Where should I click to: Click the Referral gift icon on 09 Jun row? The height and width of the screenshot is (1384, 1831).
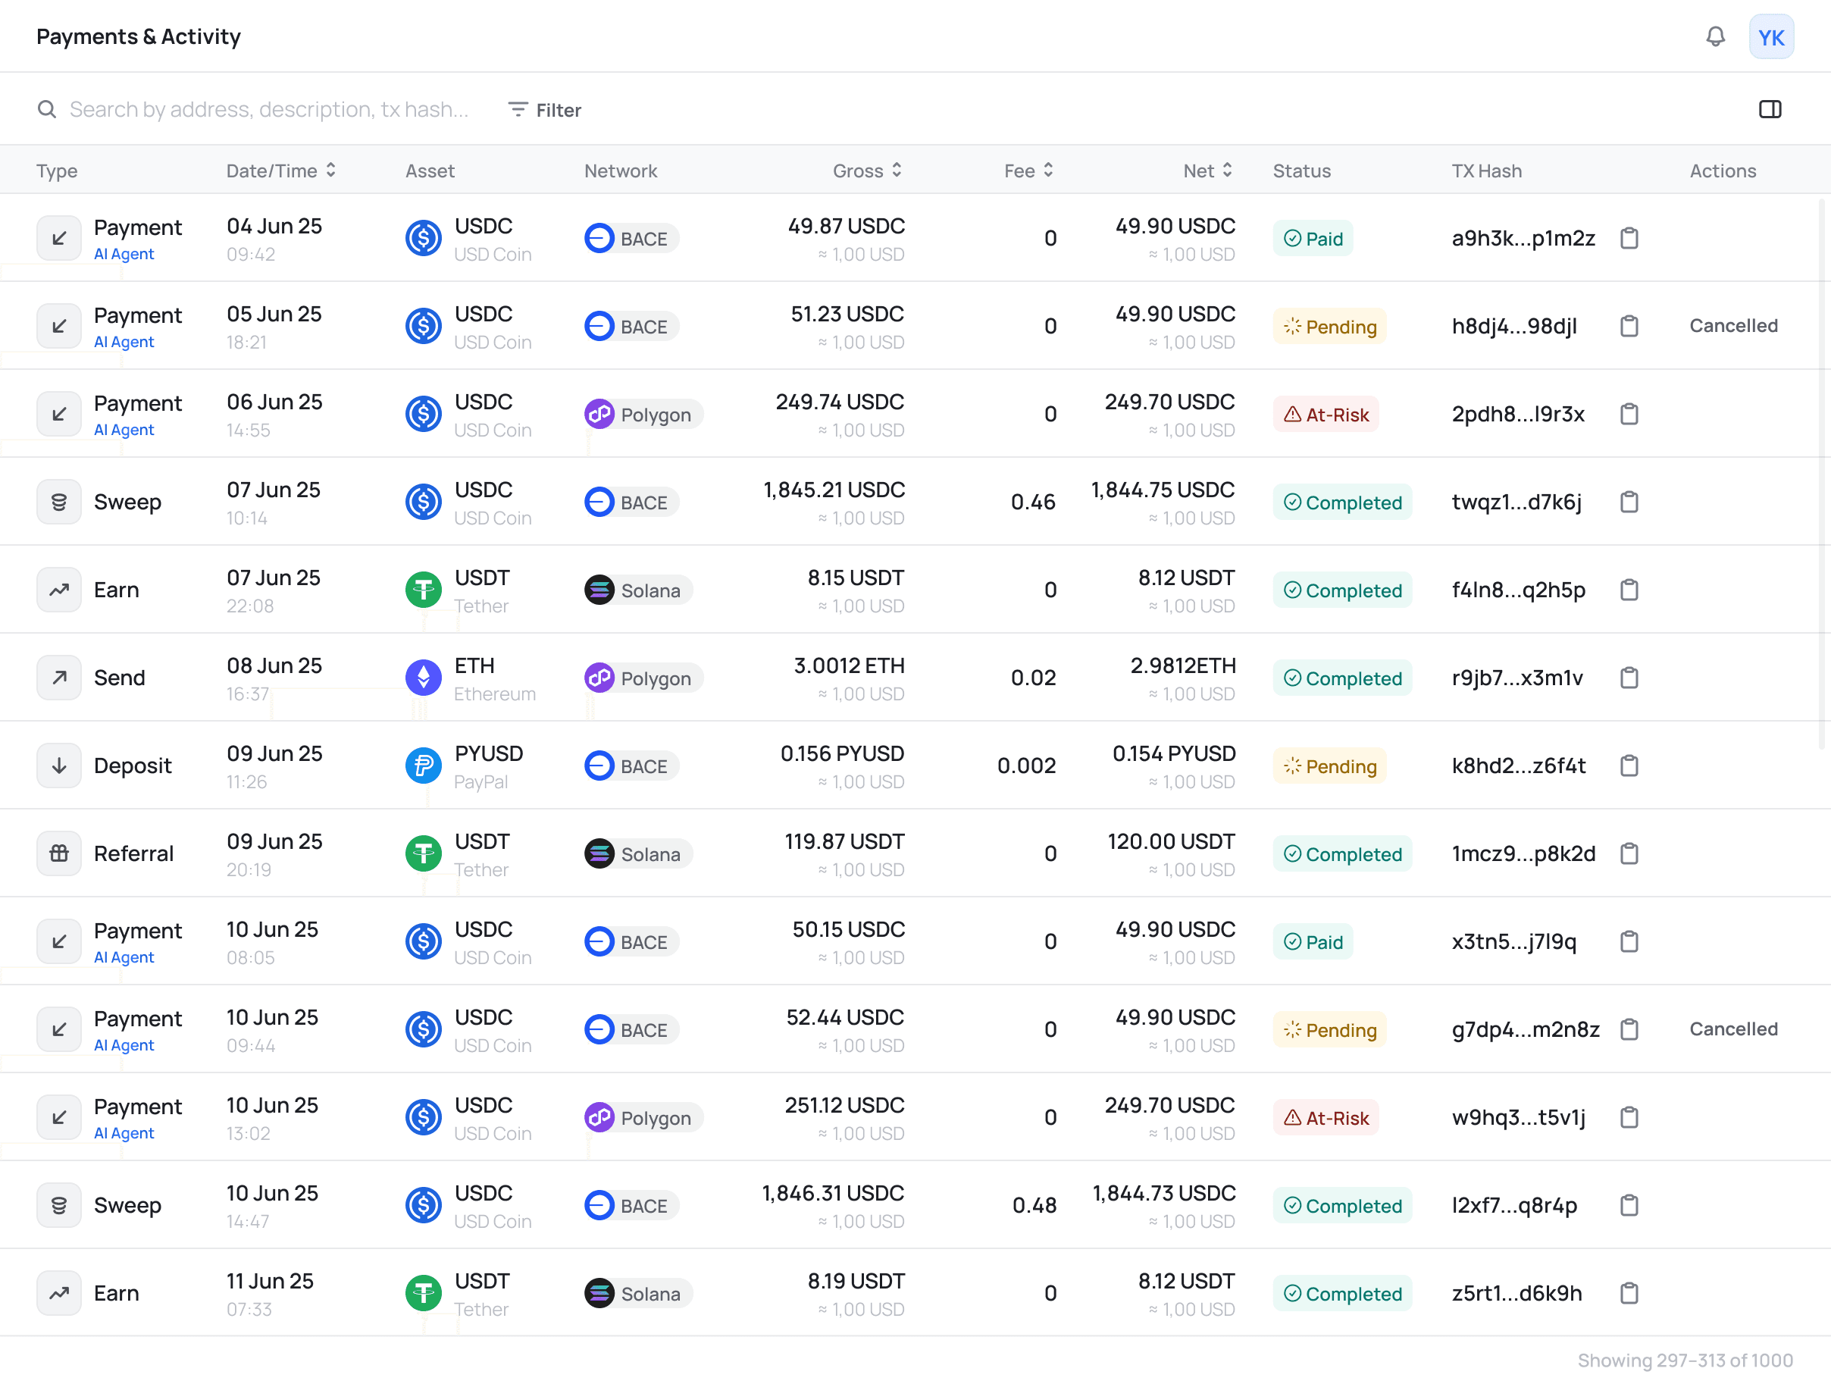pyautogui.click(x=59, y=853)
